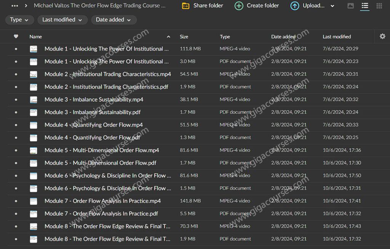Open the column settings gear
The image size is (390, 249).
point(382,36)
